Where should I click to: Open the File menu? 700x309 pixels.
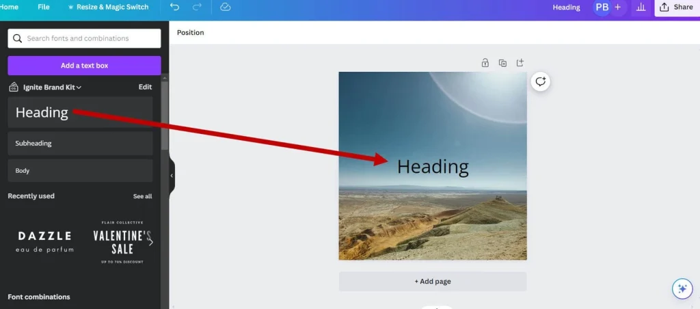(44, 7)
